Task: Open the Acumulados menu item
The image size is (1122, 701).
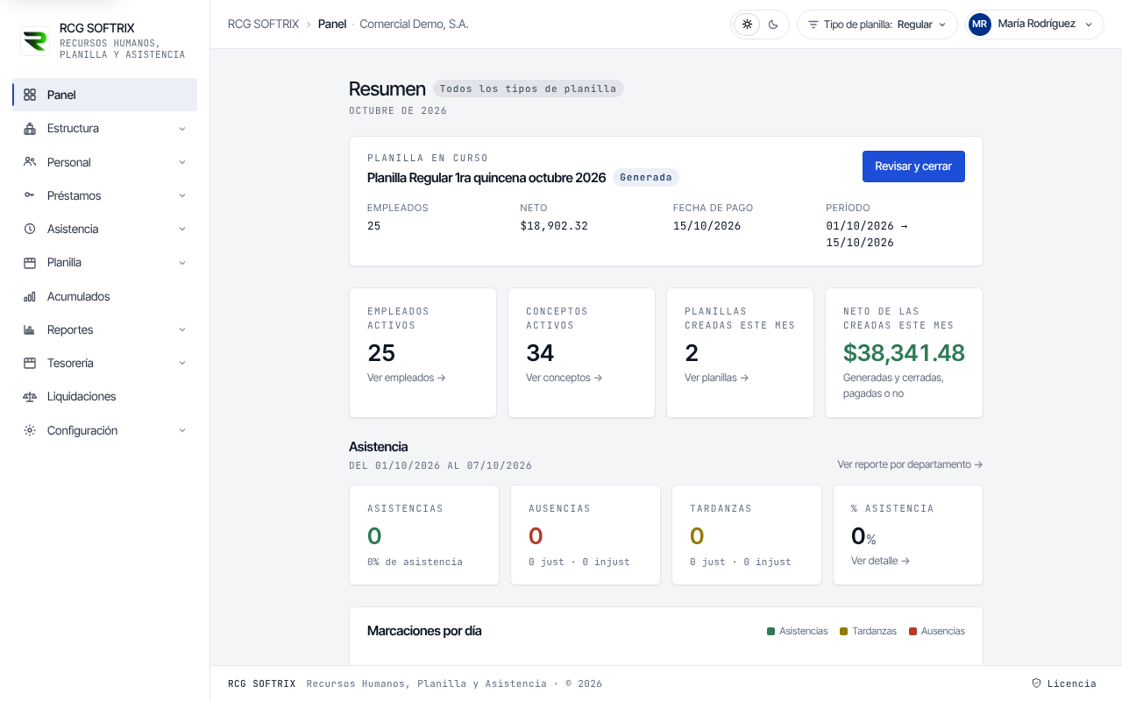Action: [x=105, y=296]
